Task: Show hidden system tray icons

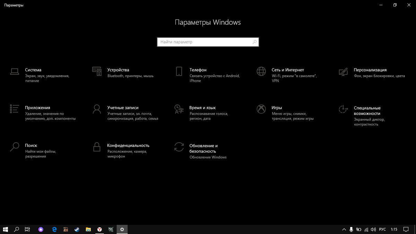Action: tap(344, 229)
